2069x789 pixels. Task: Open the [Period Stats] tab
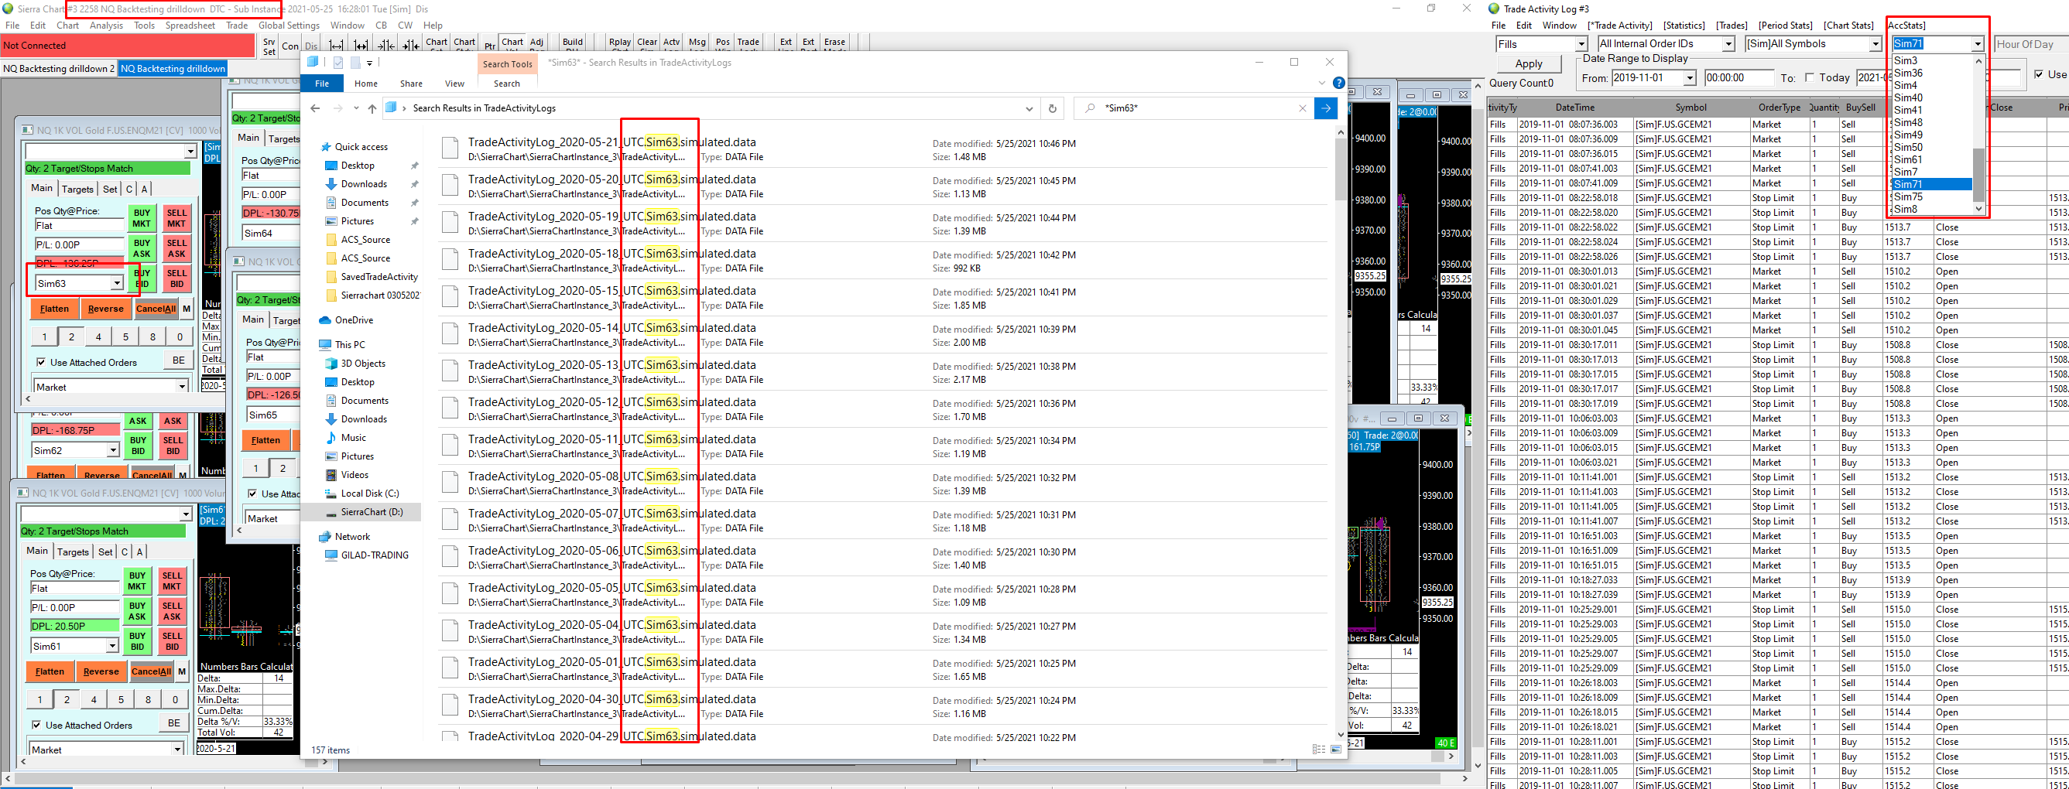[x=1786, y=26]
